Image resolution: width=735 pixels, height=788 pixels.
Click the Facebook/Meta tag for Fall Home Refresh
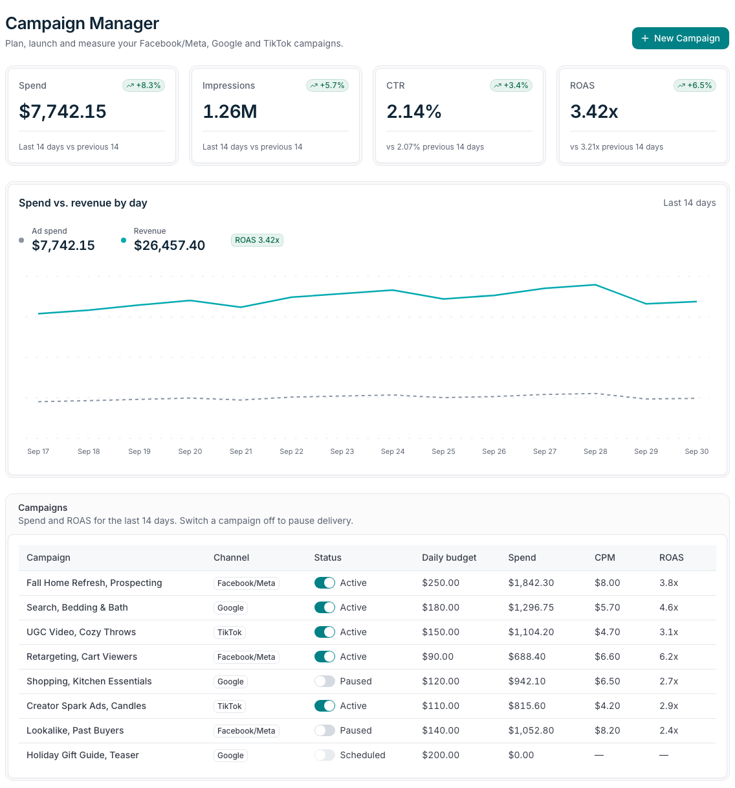point(247,583)
